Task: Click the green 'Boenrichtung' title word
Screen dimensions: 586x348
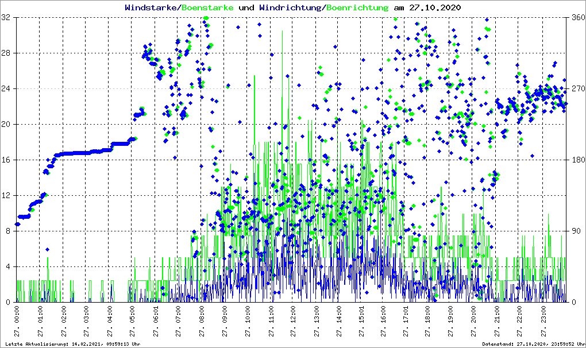Action: click(356, 7)
